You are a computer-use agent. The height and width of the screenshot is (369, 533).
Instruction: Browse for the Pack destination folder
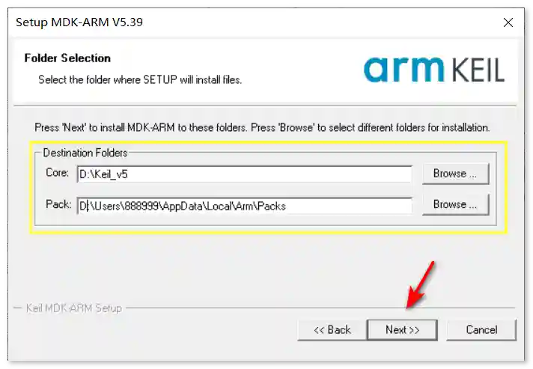coord(455,204)
